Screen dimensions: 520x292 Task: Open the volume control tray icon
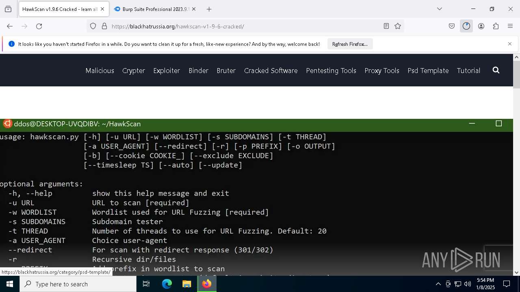coord(468,284)
